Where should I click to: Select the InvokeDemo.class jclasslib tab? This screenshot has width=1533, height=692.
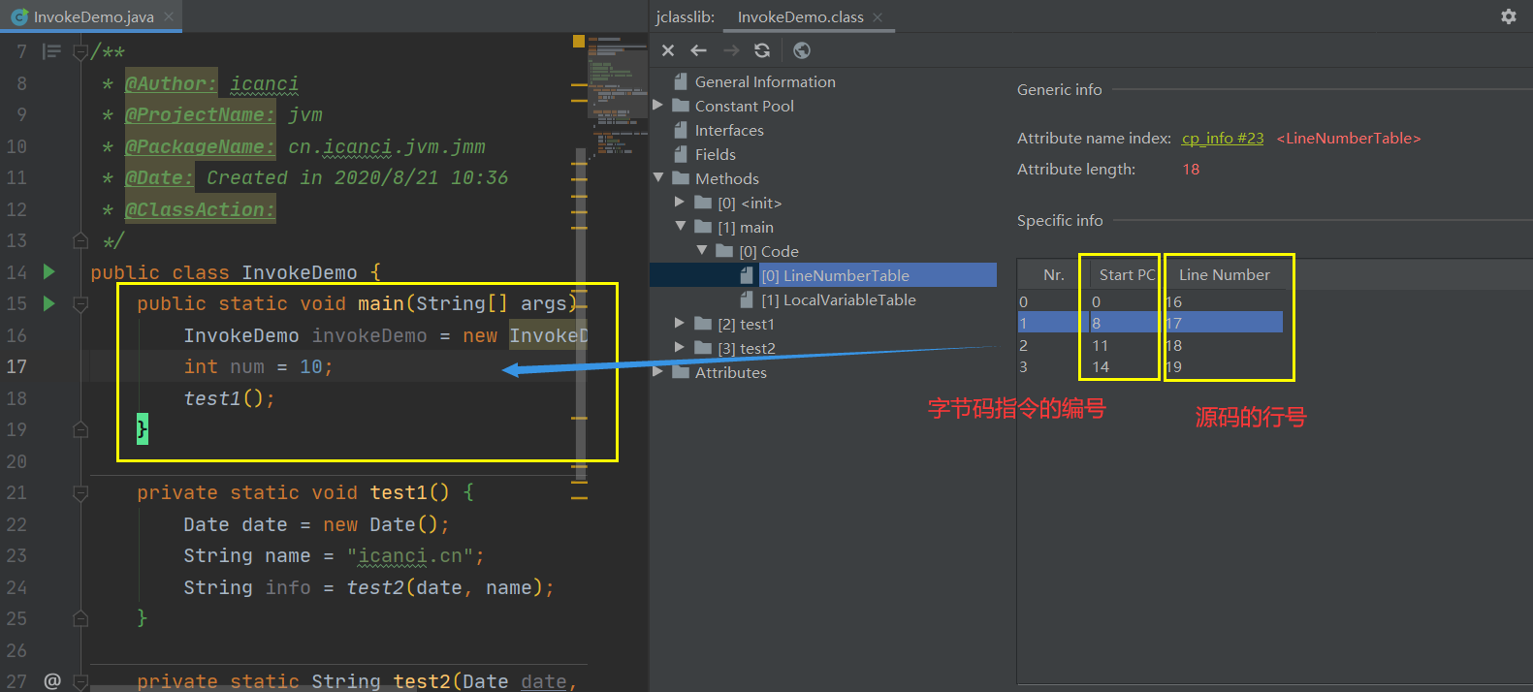point(800,17)
